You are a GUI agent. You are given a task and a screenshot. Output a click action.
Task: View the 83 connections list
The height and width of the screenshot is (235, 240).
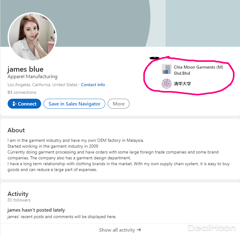[x=22, y=92]
